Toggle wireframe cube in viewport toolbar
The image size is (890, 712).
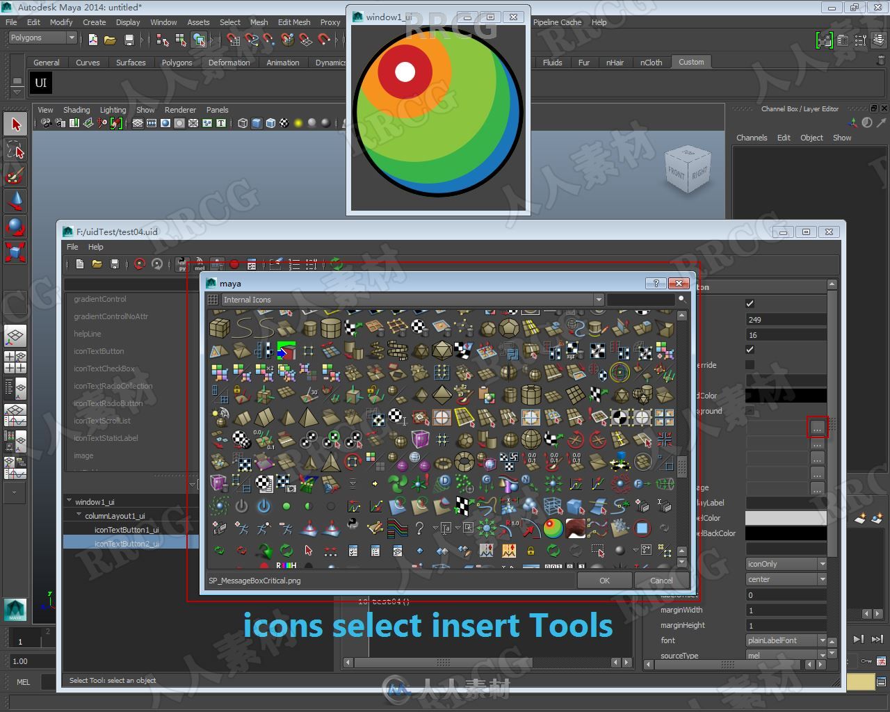pos(243,123)
